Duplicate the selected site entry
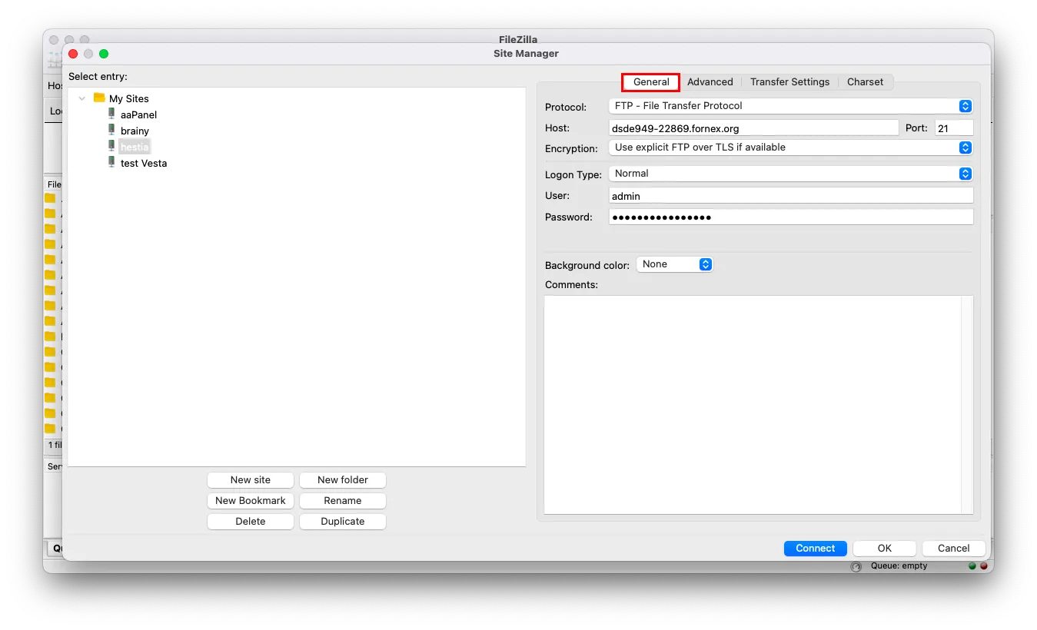 (x=343, y=521)
